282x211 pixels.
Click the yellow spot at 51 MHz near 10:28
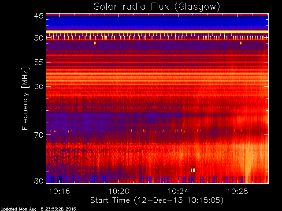[x=241, y=43]
